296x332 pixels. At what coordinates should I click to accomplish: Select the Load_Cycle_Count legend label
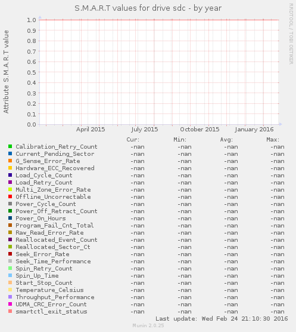click(x=44, y=176)
